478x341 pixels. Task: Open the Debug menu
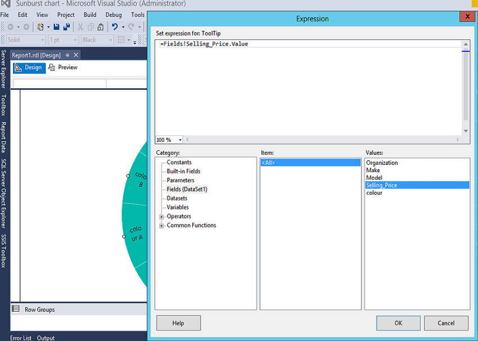tap(114, 15)
